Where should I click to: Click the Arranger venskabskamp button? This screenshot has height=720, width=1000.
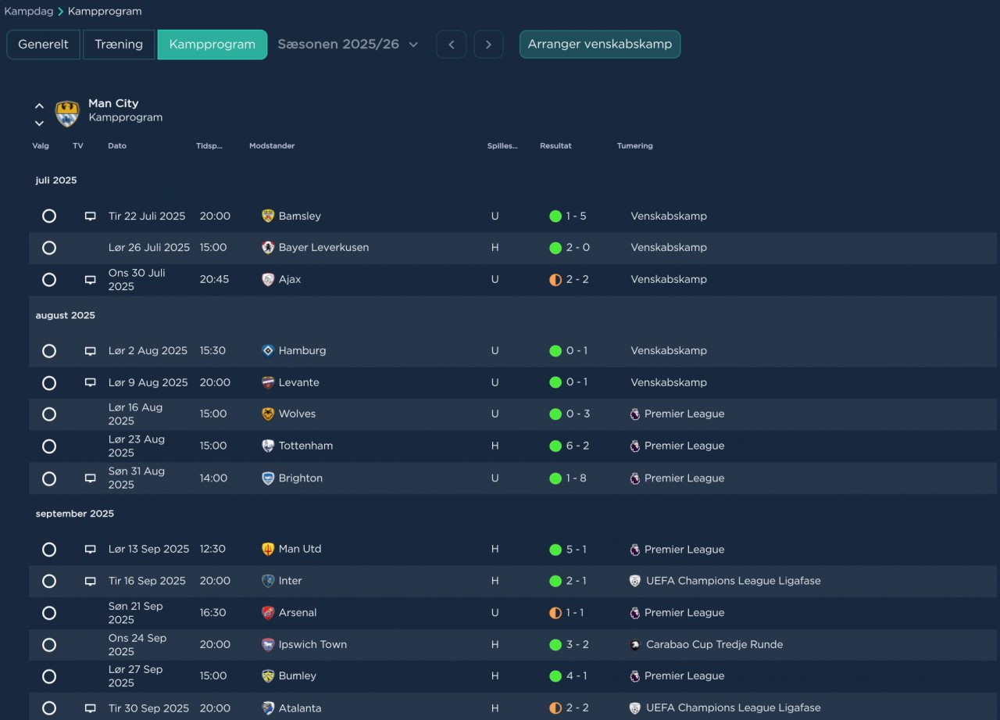point(600,45)
